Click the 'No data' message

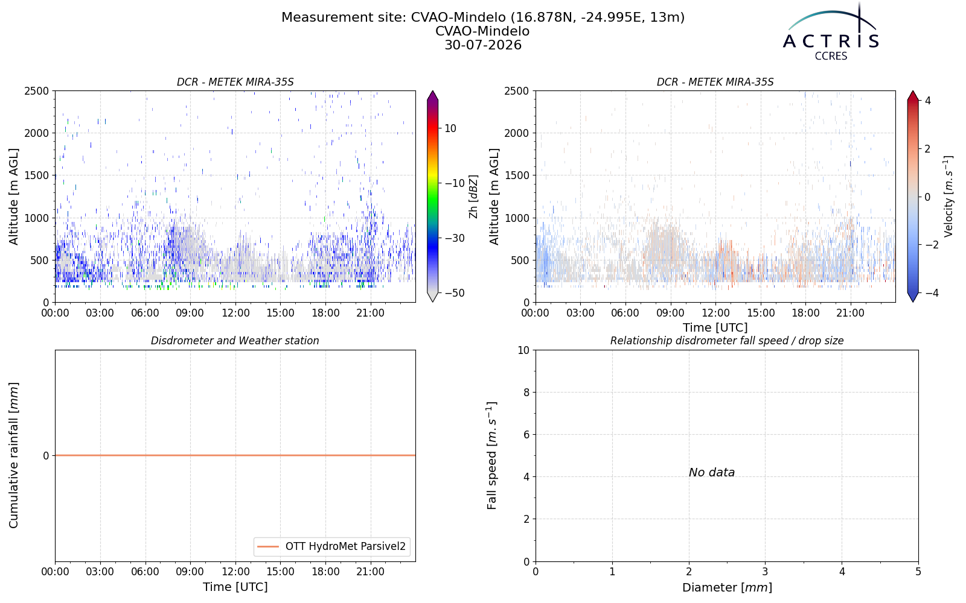tap(712, 473)
